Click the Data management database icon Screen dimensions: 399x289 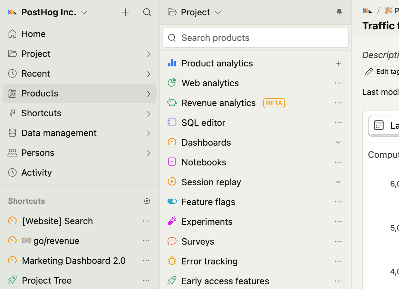pos(12,133)
